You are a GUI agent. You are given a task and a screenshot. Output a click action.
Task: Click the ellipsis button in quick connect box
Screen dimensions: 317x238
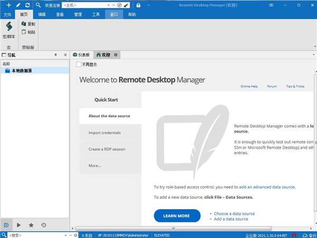click(x=114, y=5)
